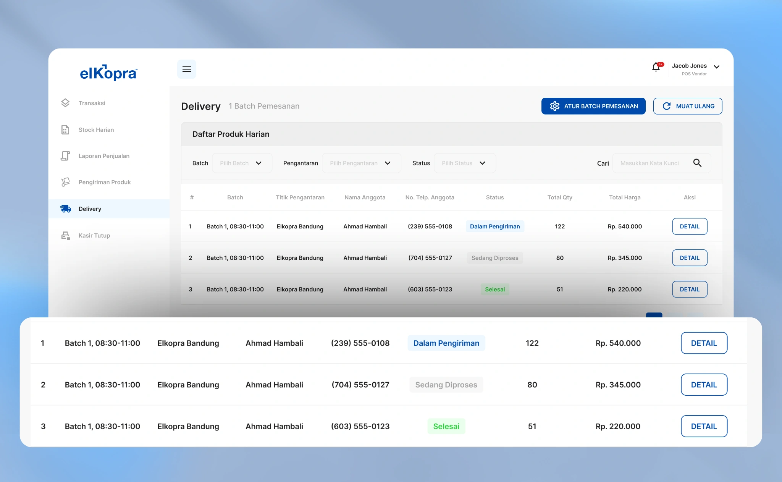
Task: Click Rp. 220.000 in enlarged panel
Action: [x=618, y=426]
